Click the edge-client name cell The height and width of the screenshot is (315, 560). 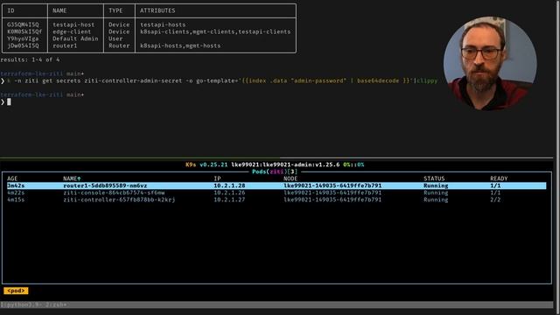(72, 31)
